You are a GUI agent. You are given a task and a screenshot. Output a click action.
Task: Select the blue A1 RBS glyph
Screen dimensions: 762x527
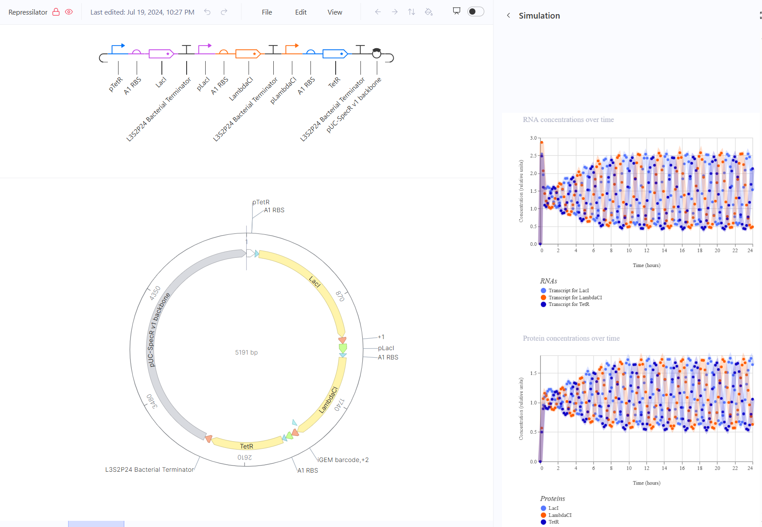tap(311, 52)
